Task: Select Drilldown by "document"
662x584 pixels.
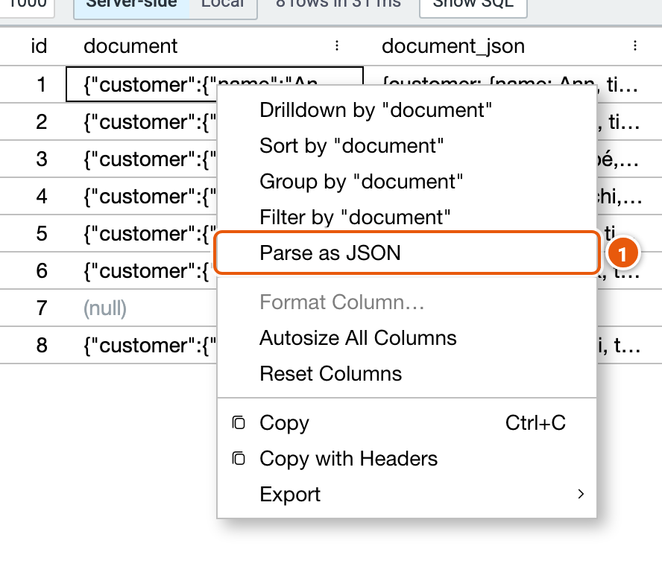Action: click(x=406, y=110)
